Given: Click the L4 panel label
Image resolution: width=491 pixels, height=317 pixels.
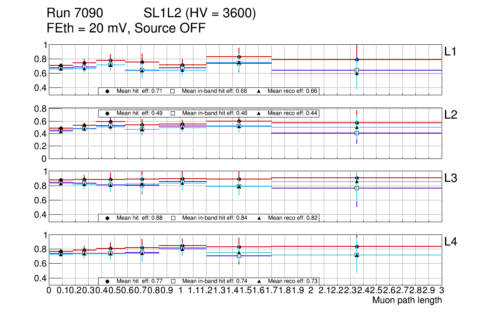Looking at the screenshot, I should 451,242.
